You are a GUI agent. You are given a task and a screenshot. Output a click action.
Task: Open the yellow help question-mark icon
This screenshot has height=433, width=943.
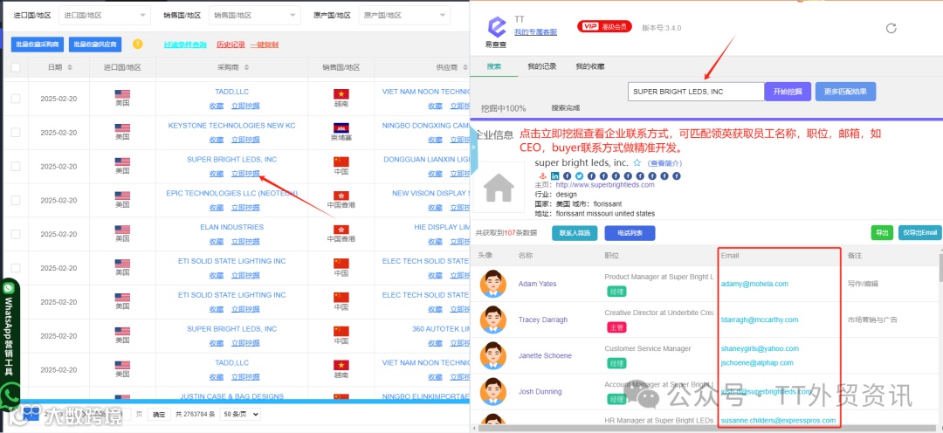click(138, 44)
